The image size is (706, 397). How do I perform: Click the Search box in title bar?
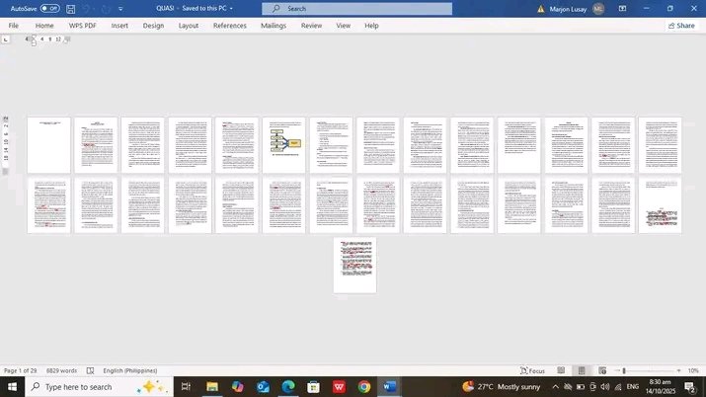357,9
